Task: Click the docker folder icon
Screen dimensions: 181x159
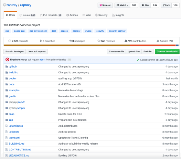Action: [7, 78]
